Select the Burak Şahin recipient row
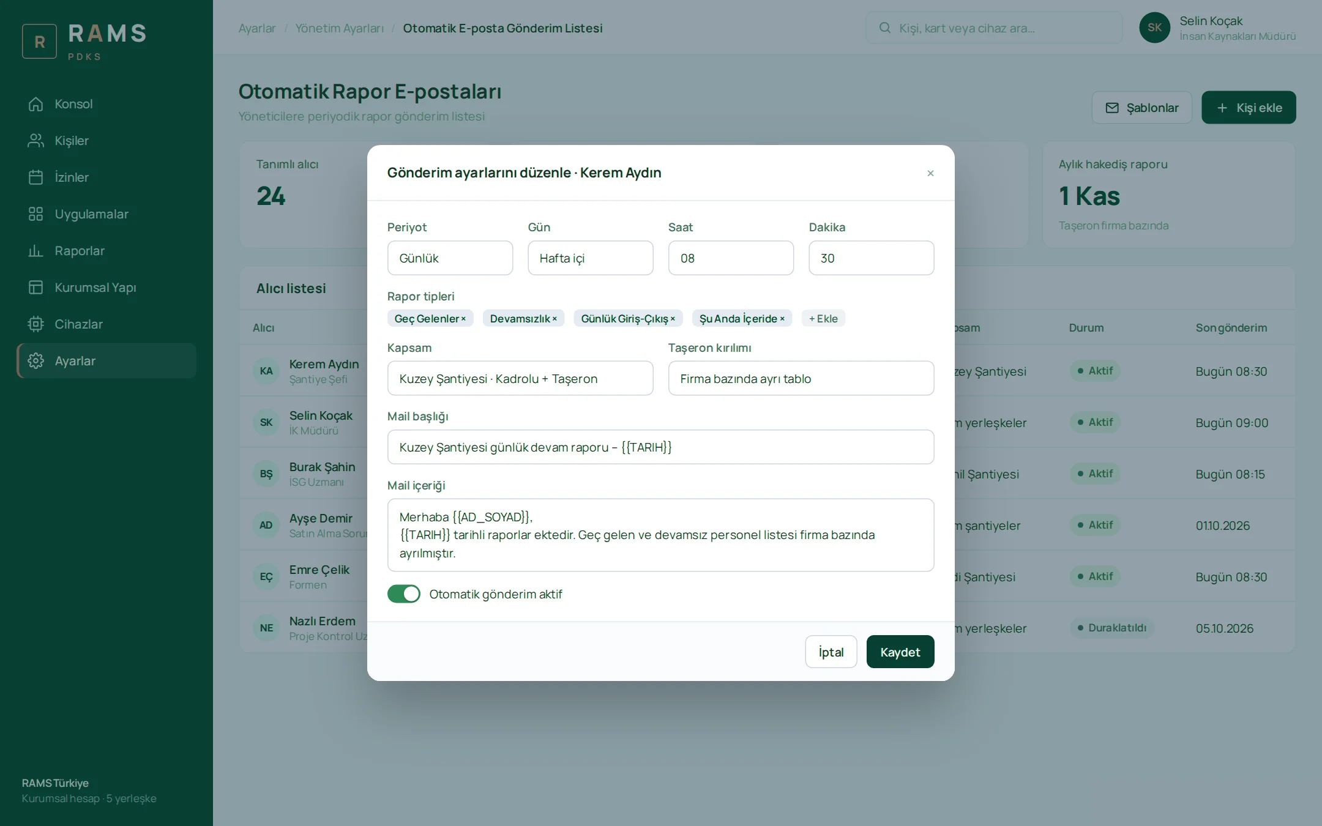Viewport: 1322px width, 826px height. [767, 474]
